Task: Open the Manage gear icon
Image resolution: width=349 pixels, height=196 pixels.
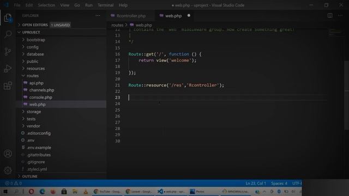Action: [8, 170]
